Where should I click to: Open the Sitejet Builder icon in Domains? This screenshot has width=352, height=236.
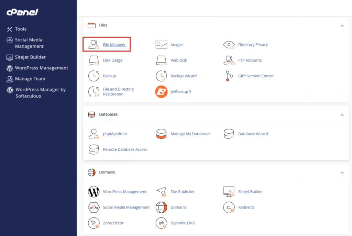tap(229, 192)
